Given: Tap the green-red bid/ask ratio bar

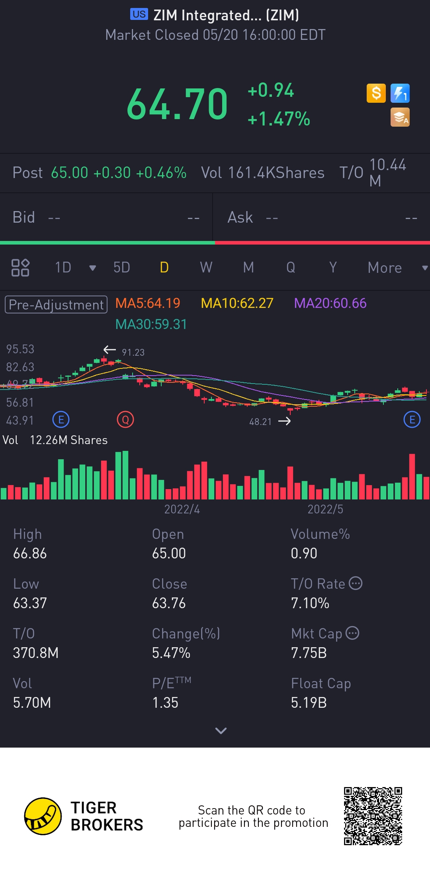Looking at the screenshot, I should point(215,243).
